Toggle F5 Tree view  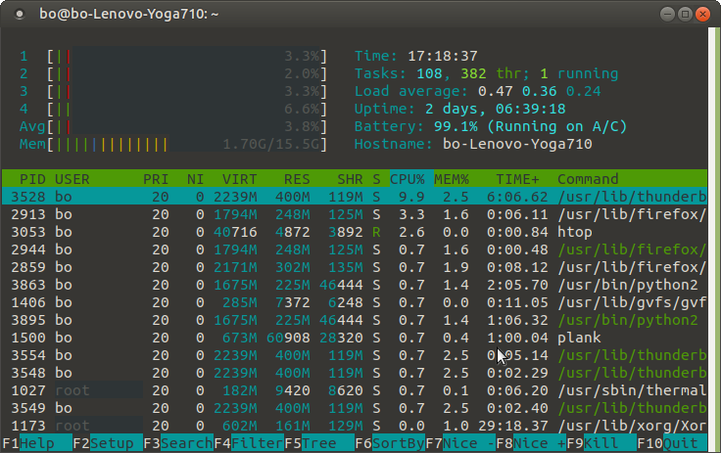click(x=319, y=443)
